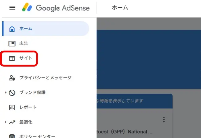
Task: Open the 広告 sidebar menu item
Action: click(24, 43)
